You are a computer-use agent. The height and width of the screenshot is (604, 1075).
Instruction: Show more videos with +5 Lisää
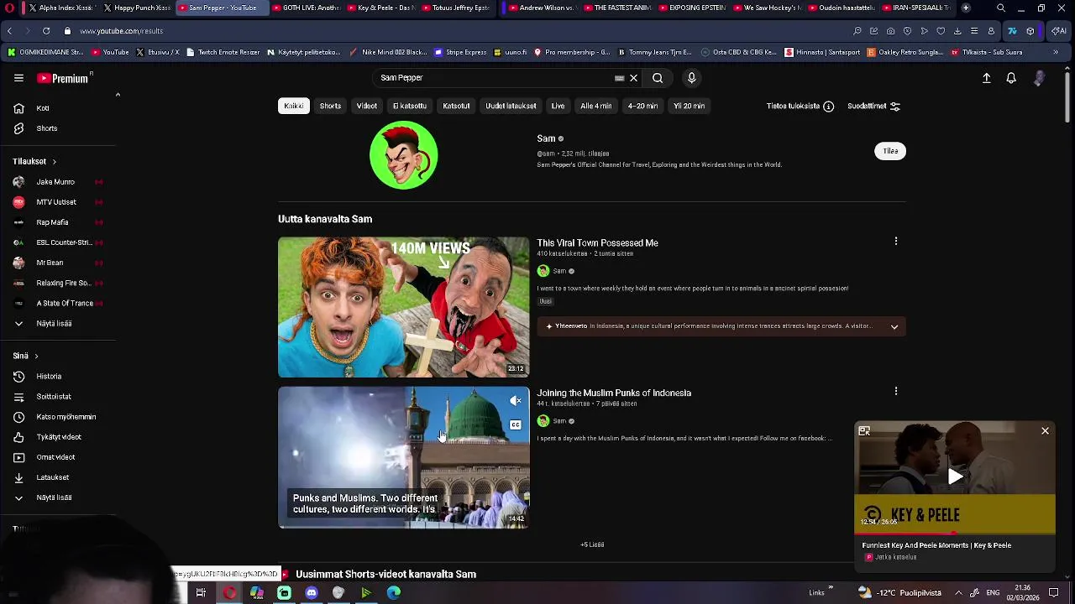pos(592,544)
